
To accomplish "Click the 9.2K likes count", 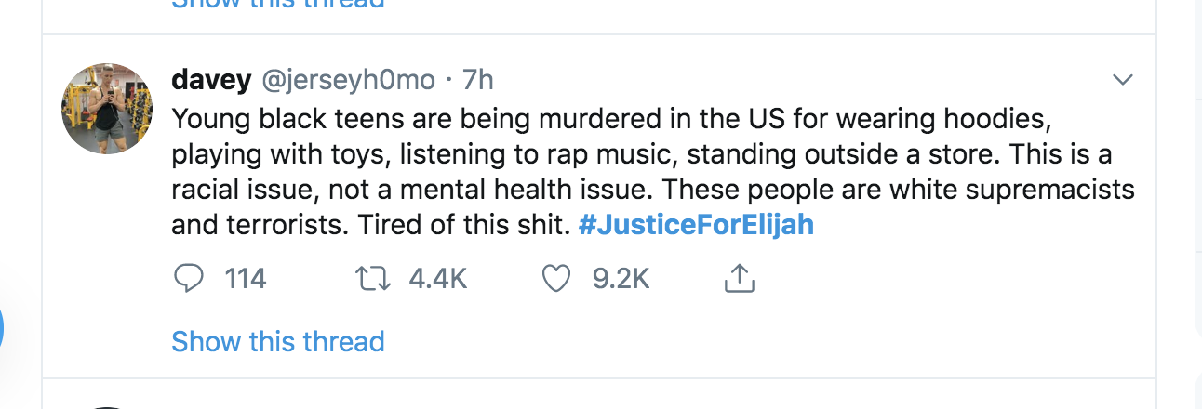I will [621, 278].
